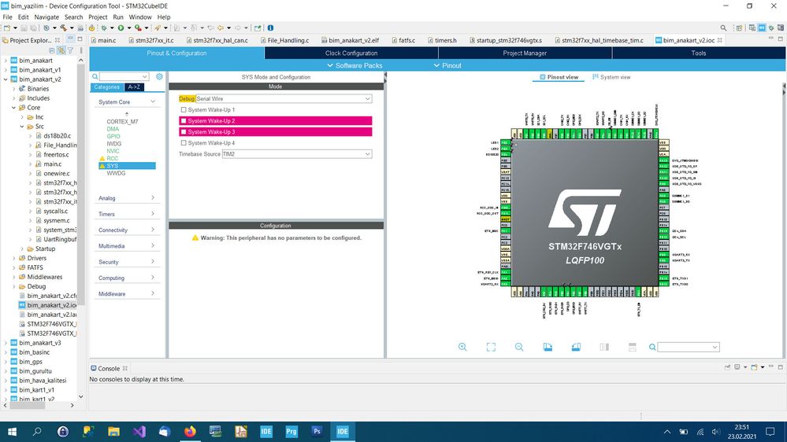This screenshot has width=787, height=442.
Task: Enable System Wake-Up 2 checkbox
Action: (x=184, y=121)
